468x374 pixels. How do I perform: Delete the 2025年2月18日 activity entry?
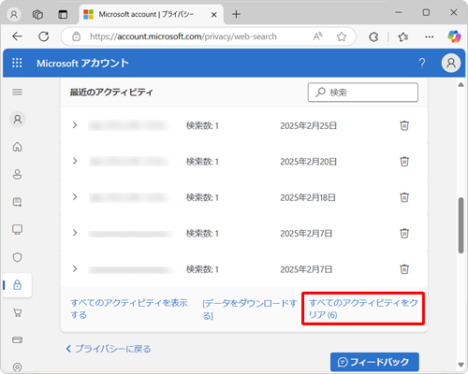pos(404,197)
